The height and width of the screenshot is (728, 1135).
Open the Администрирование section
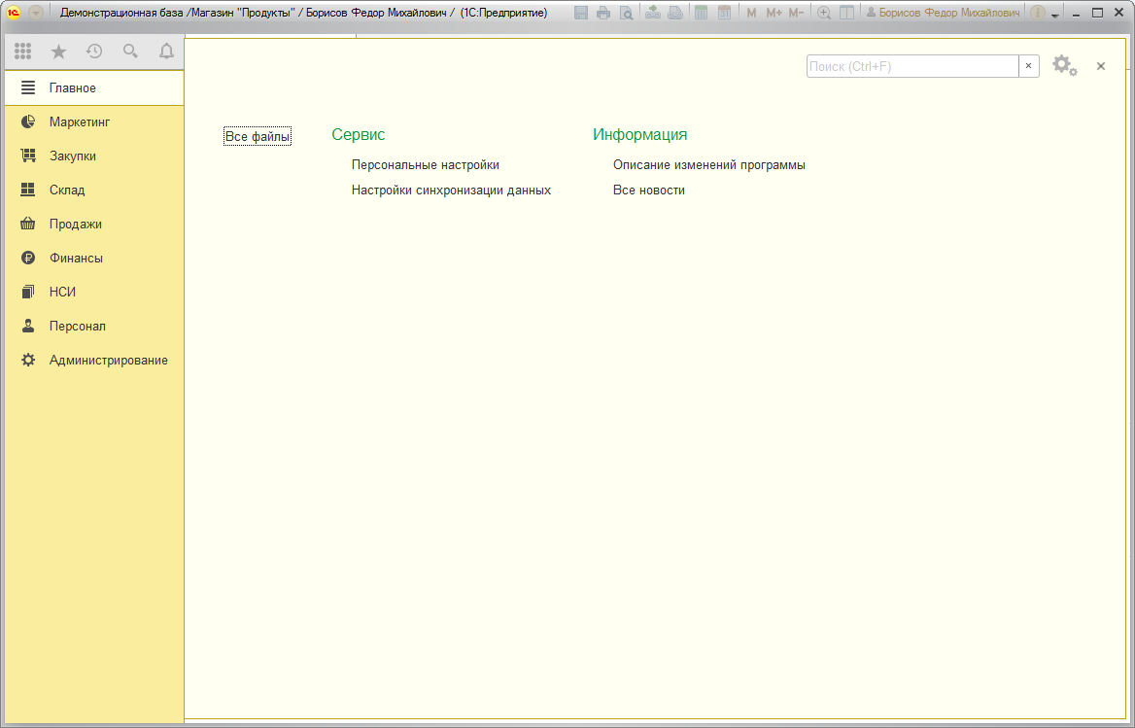(x=94, y=360)
